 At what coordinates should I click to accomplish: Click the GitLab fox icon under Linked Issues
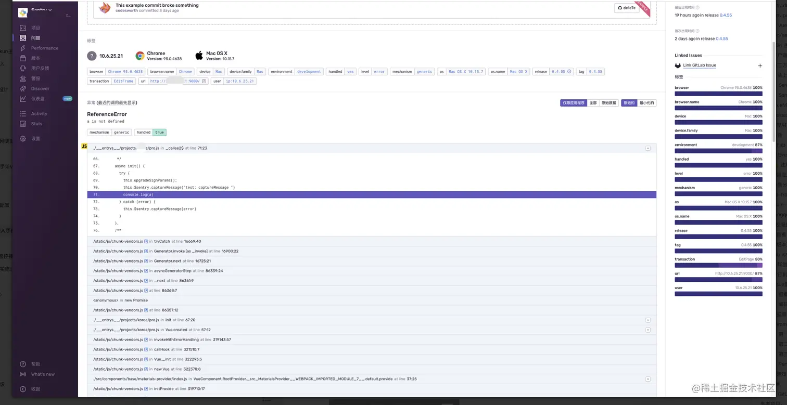(678, 66)
